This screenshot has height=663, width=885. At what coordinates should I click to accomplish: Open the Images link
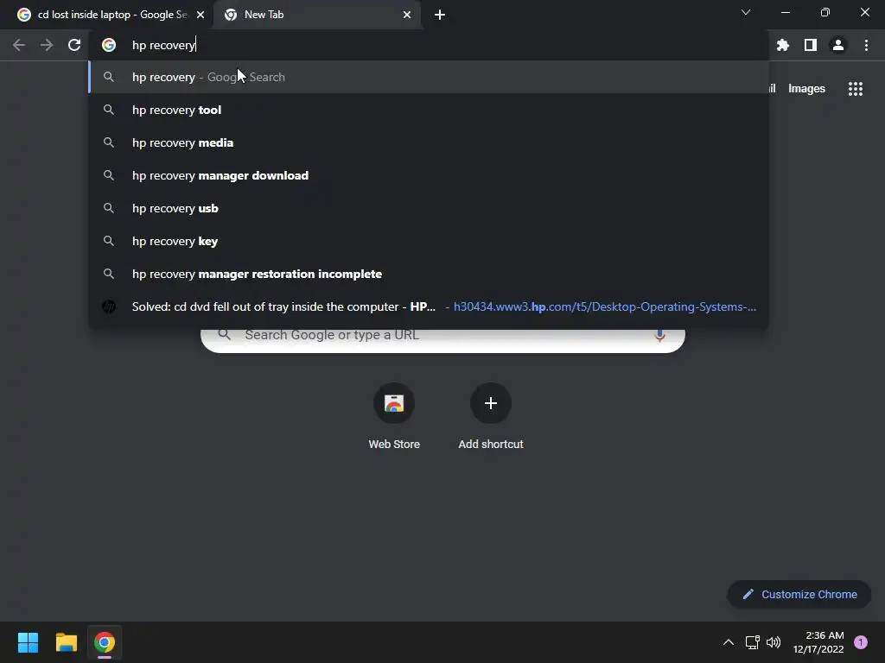(x=806, y=89)
